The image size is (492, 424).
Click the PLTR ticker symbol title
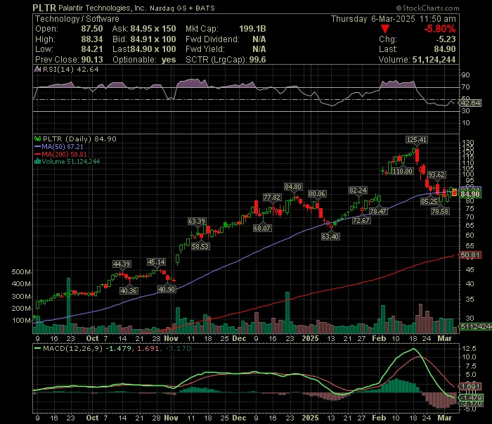(44, 8)
